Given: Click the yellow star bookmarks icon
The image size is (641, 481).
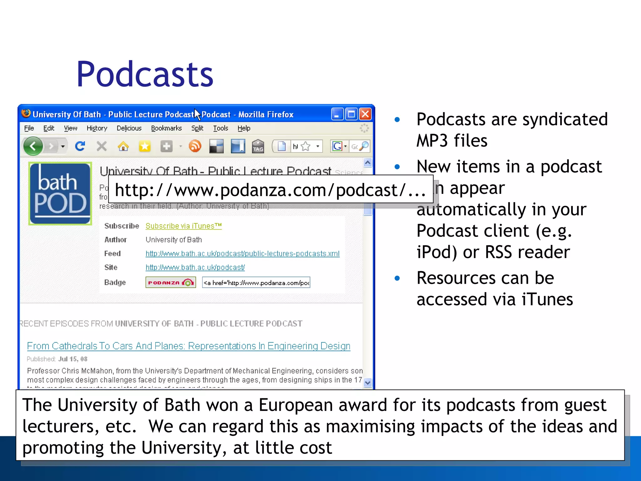Looking at the screenshot, I should coord(145,146).
